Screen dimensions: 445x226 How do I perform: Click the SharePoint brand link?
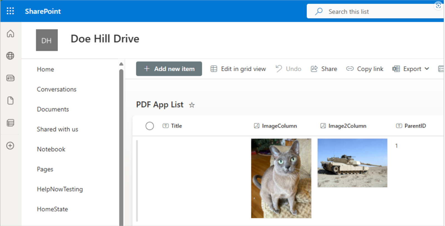[x=43, y=11]
